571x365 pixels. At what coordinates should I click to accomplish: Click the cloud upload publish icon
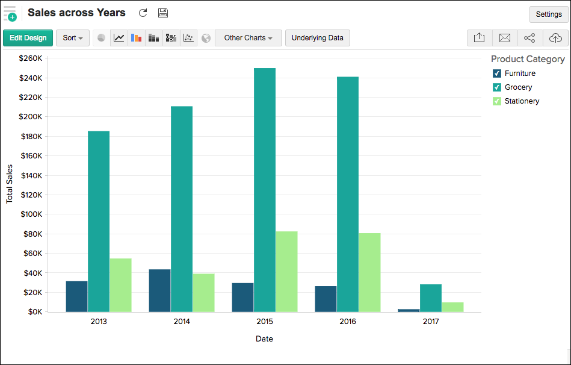[555, 38]
